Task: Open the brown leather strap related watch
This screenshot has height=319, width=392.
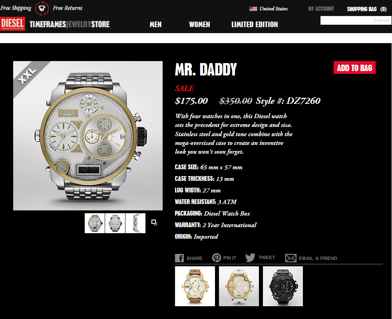Action: coord(195,286)
